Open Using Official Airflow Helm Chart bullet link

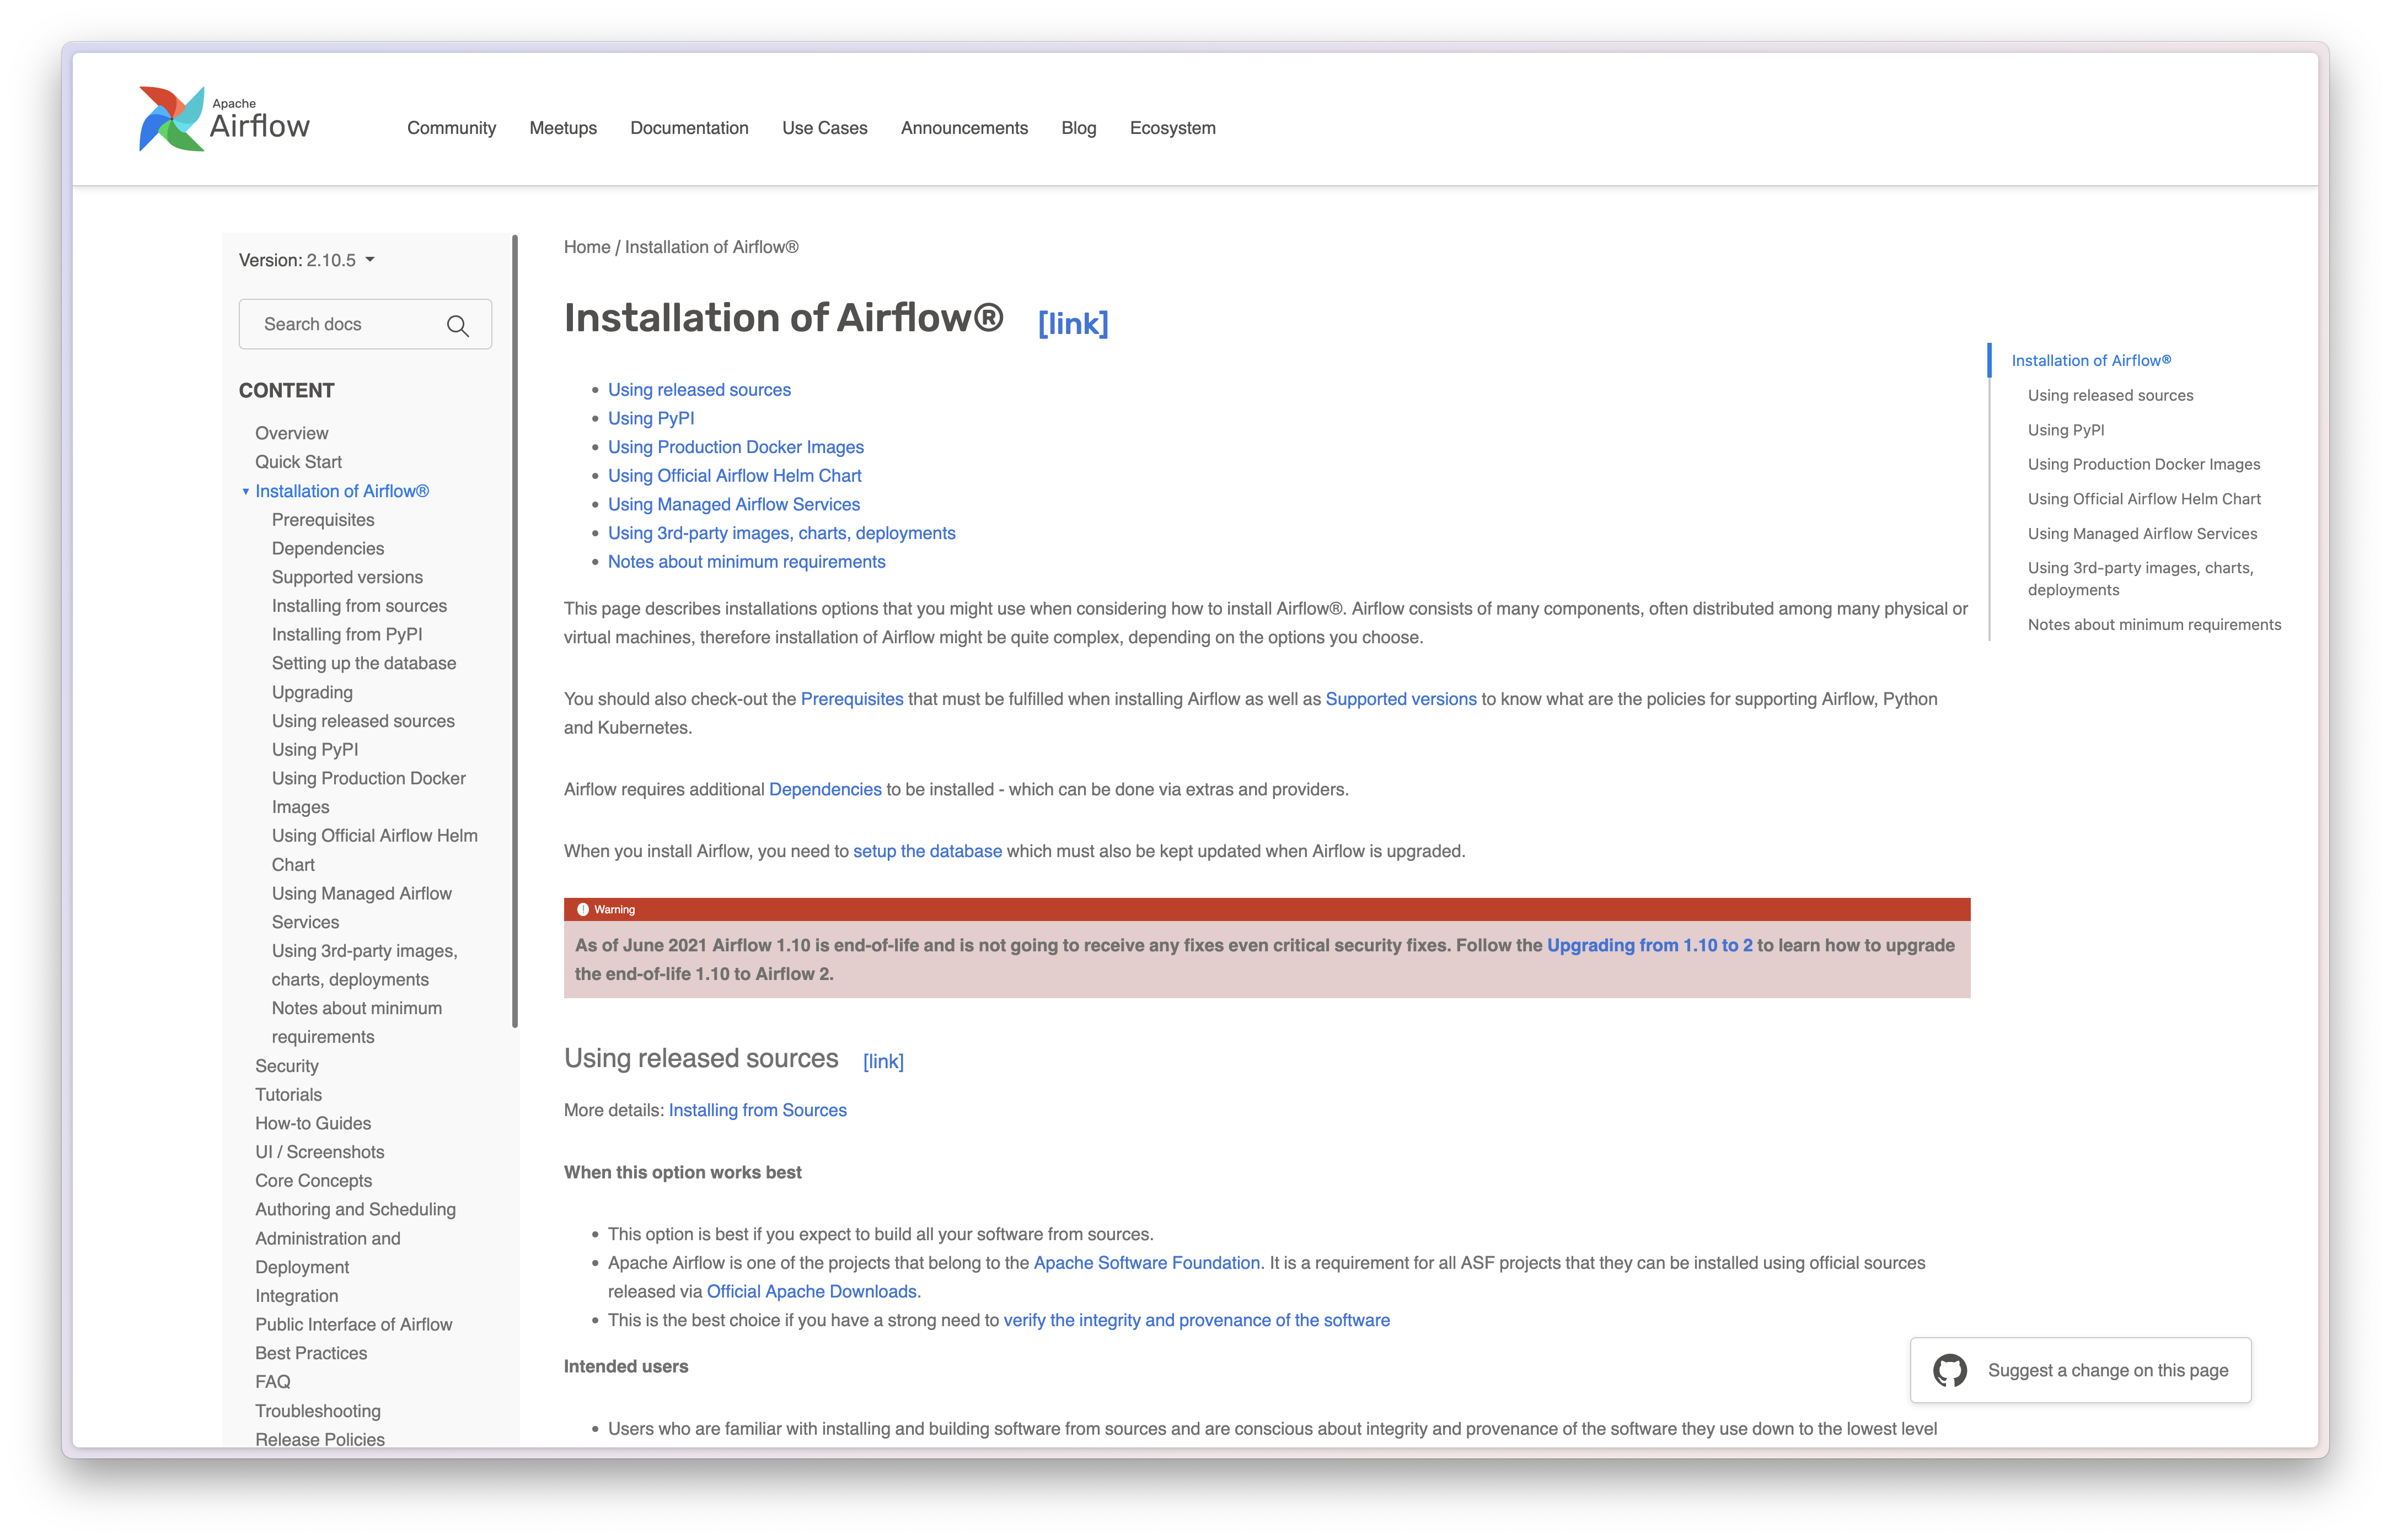735,476
